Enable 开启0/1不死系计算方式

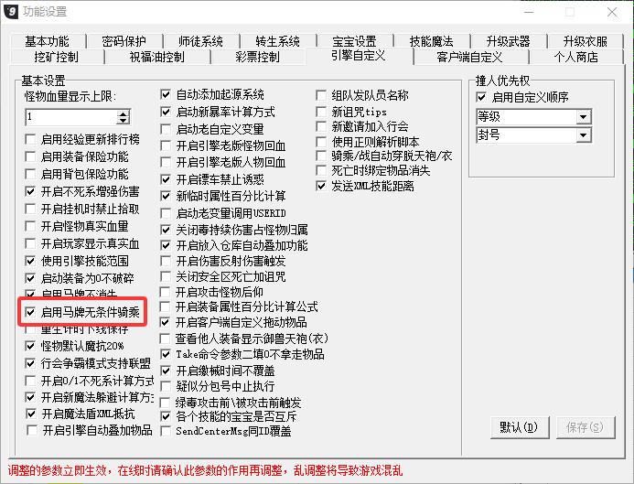(30, 381)
